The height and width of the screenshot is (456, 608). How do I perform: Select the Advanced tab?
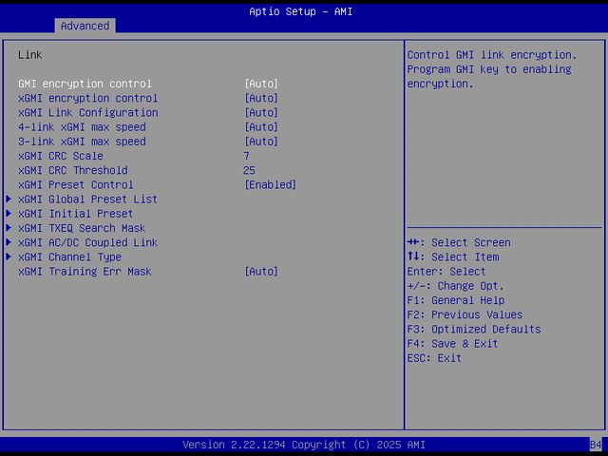85,26
